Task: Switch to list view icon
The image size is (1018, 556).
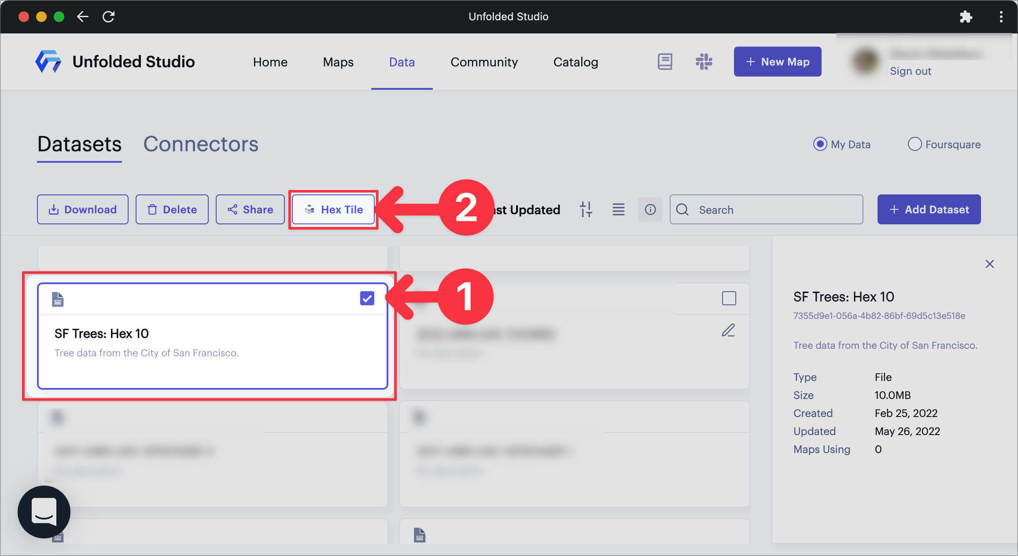Action: click(x=619, y=209)
